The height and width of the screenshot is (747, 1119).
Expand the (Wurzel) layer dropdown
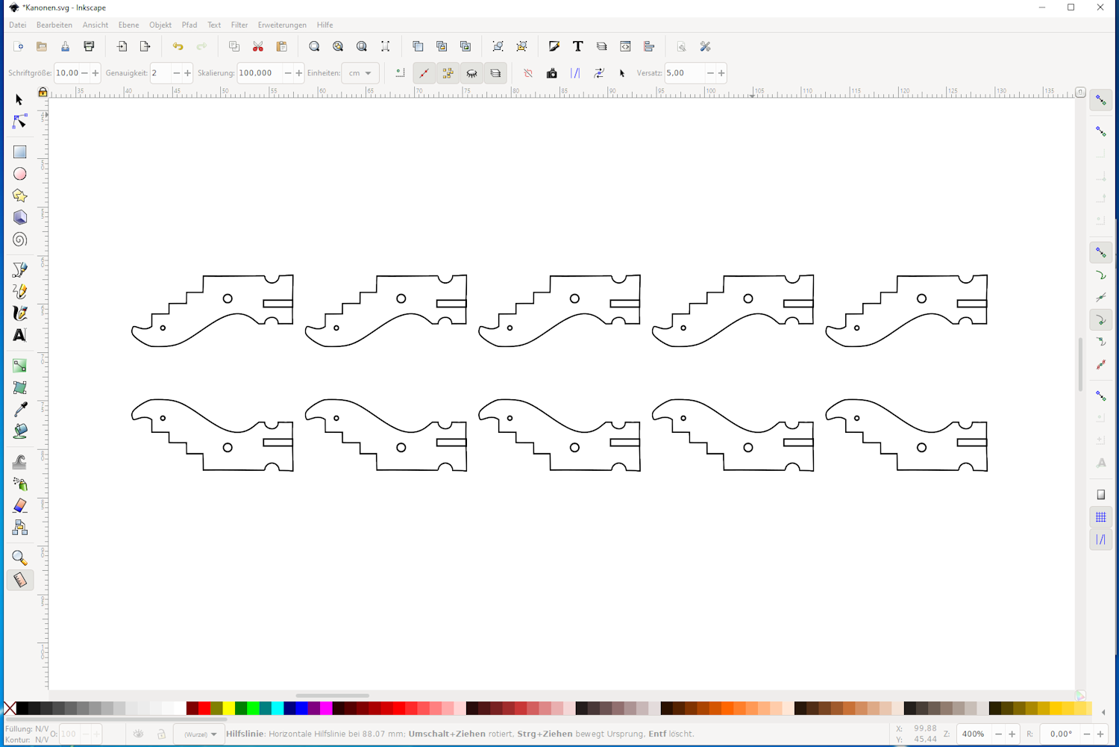click(200, 734)
